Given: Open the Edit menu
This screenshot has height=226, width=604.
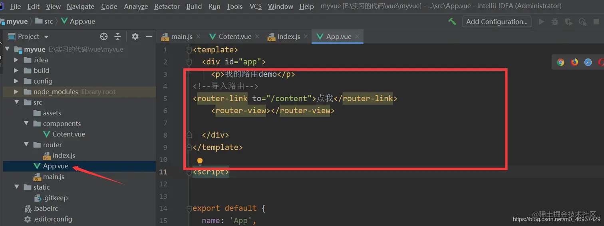Looking at the screenshot, I should tap(34, 6).
